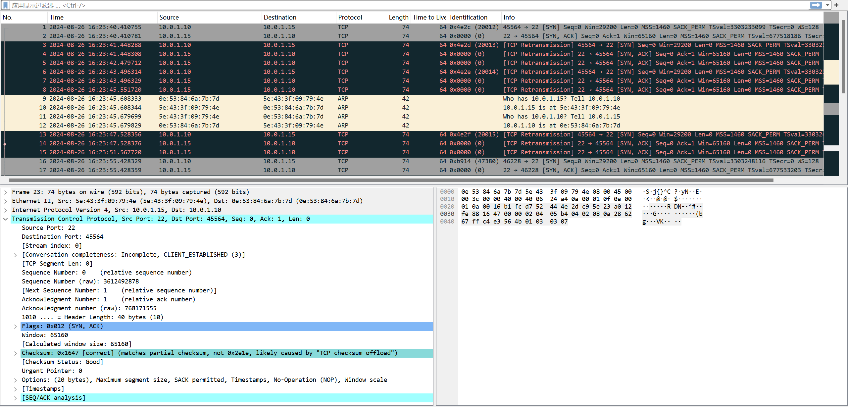Sort by the Protocol column header
This screenshot has height=407, width=848.
coord(350,17)
